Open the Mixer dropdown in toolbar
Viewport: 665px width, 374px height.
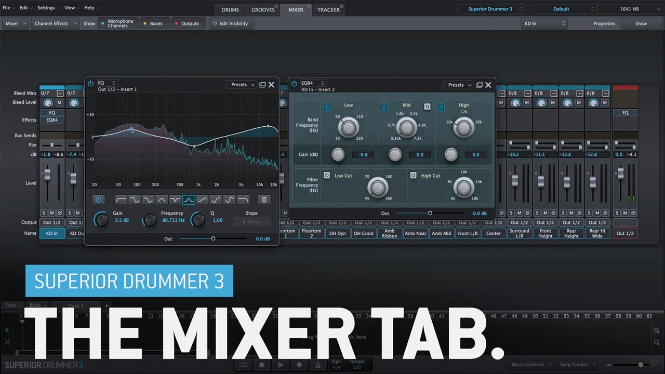point(16,23)
